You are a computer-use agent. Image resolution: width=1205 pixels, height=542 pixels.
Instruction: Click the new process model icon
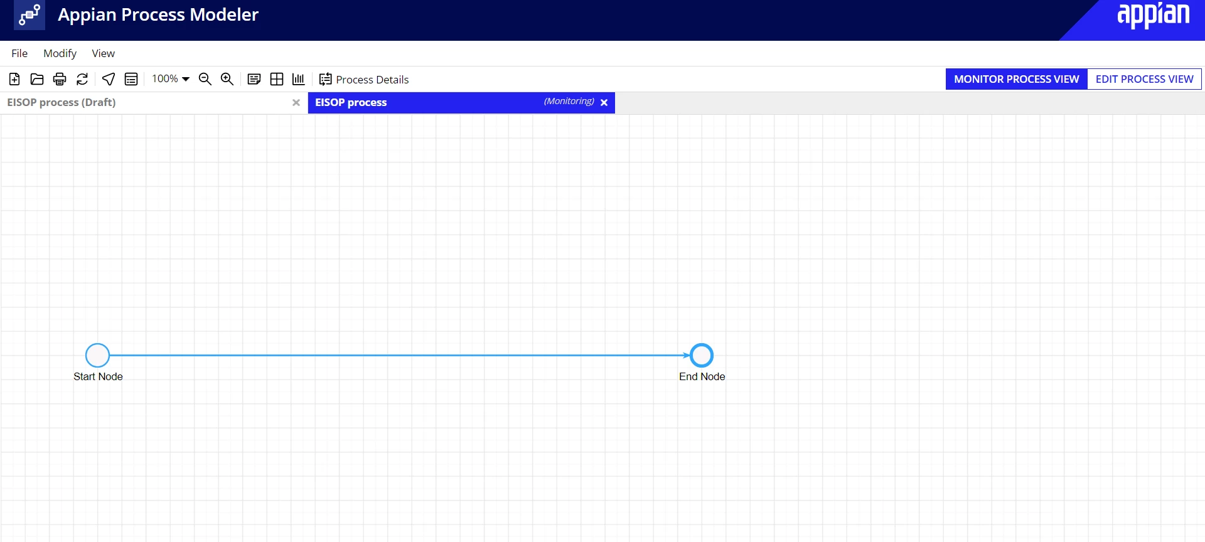pyautogui.click(x=14, y=79)
